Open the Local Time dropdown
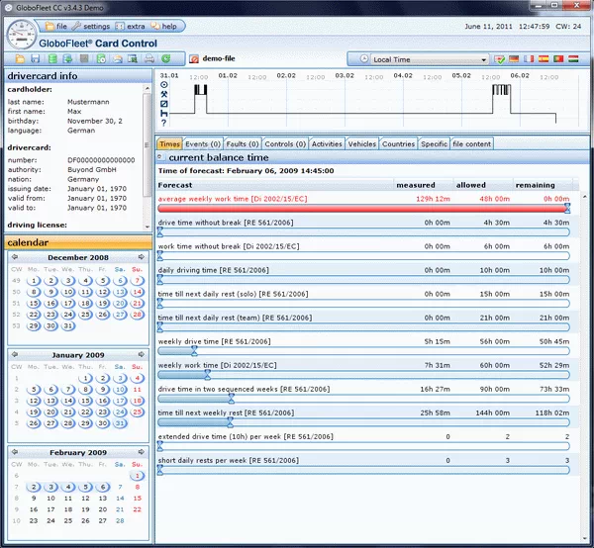This screenshot has height=548, width=594. point(483,59)
